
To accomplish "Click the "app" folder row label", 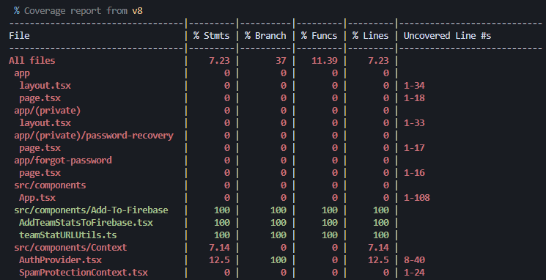I will [x=22, y=73].
